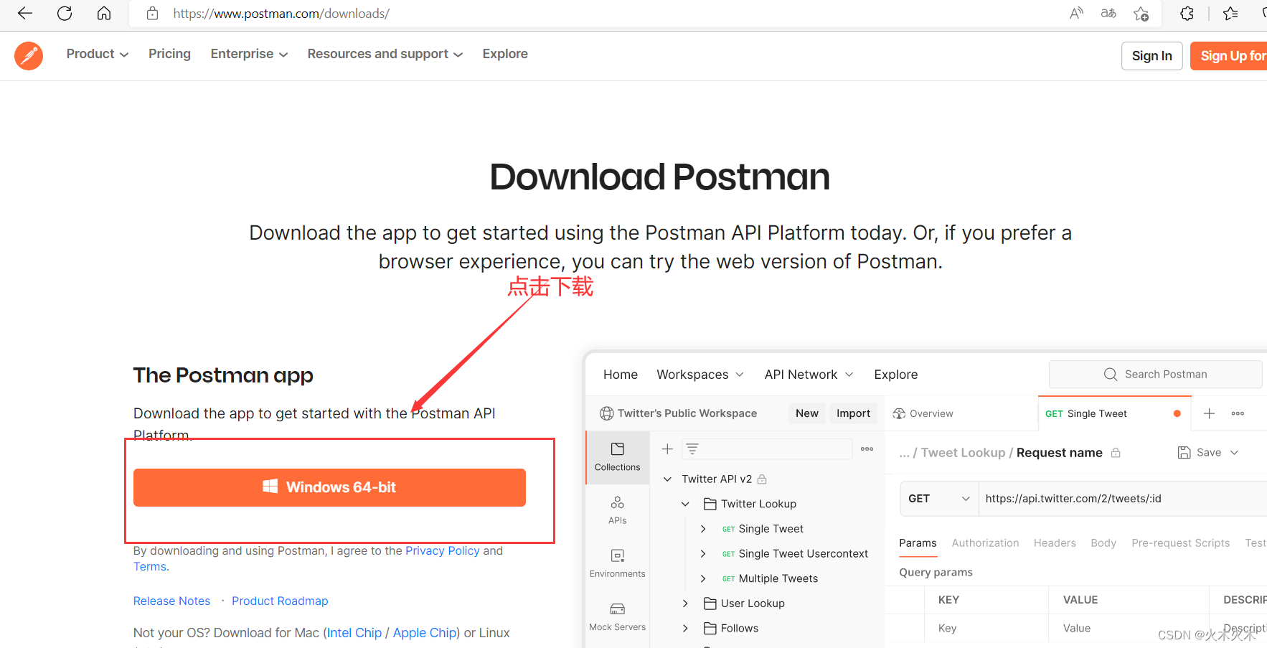Click the Postman rocket logo
The image size is (1267, 648).
(29, 55)
